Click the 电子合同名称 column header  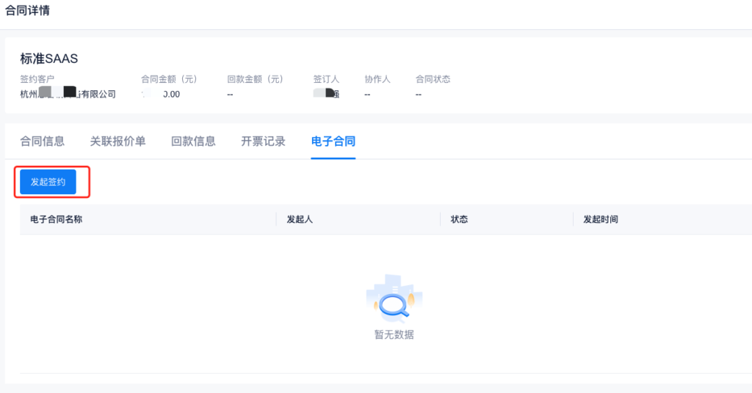coord(56,219)
